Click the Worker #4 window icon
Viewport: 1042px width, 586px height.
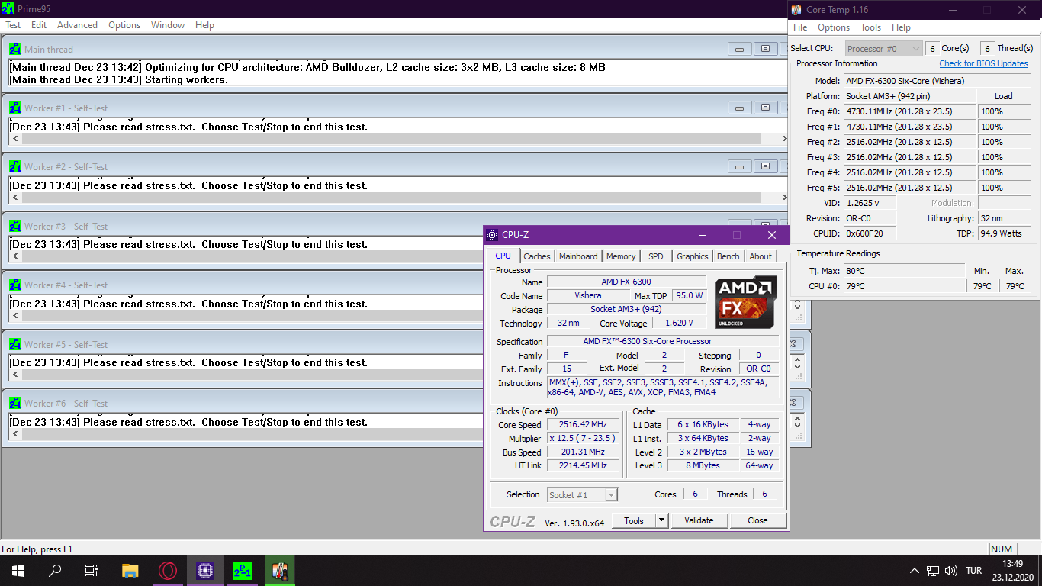(15, 285)
